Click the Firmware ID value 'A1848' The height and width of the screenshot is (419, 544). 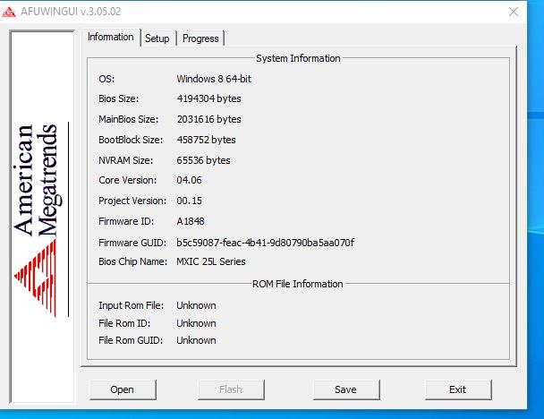[x=191, y=221]
